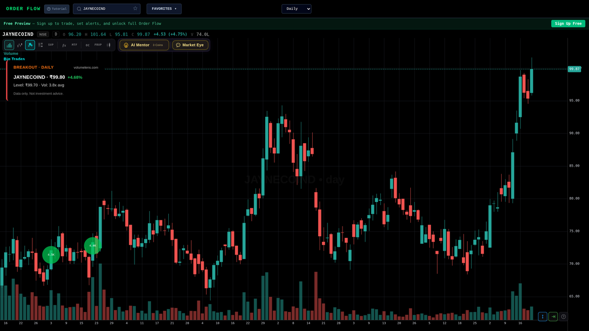Select the Volume bars tool
Image resolution: width=589 pixels, height=331 pixels.
9,45
